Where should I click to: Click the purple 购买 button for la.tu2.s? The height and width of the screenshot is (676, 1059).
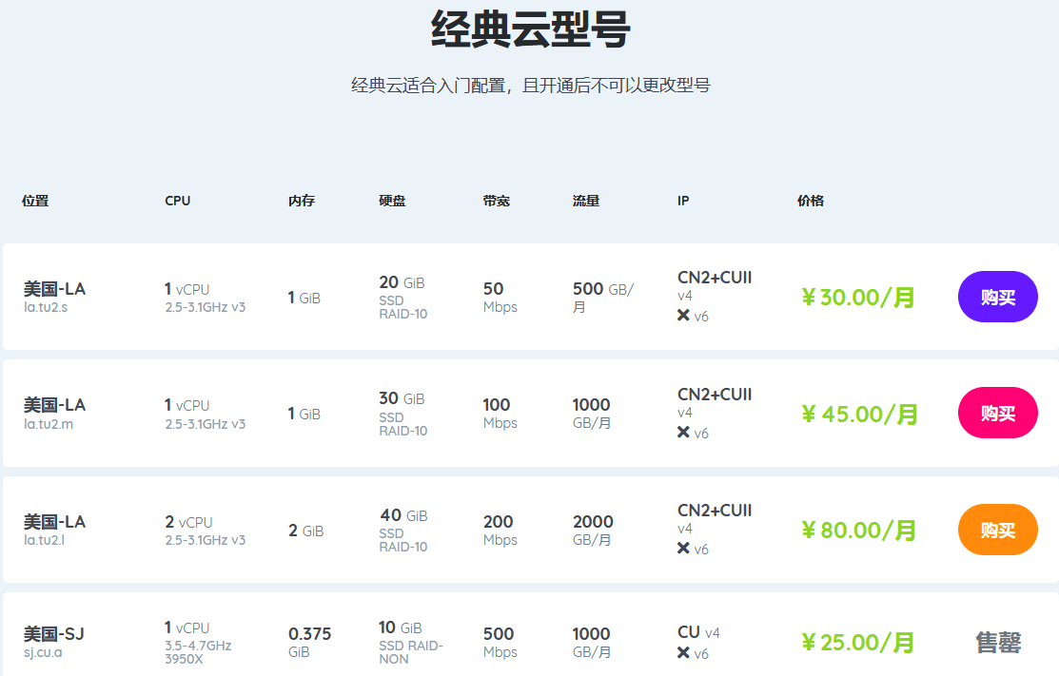point(997,297)
